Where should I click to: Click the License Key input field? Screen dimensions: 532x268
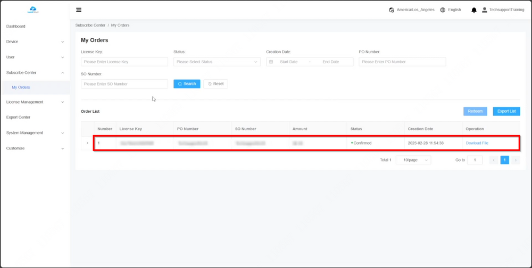(124, 62)
